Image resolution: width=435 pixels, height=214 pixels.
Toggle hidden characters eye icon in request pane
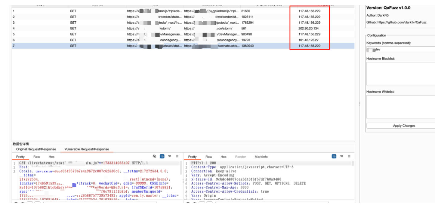(x=155, y=156)
